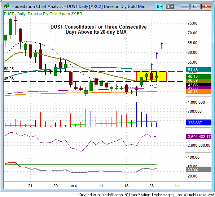The width and height of the screenshot is (215, 197).
Task: Minimize the Chart Analysis window
Action: coord(185,7)
